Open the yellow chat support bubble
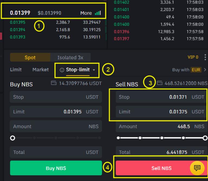 197,168
